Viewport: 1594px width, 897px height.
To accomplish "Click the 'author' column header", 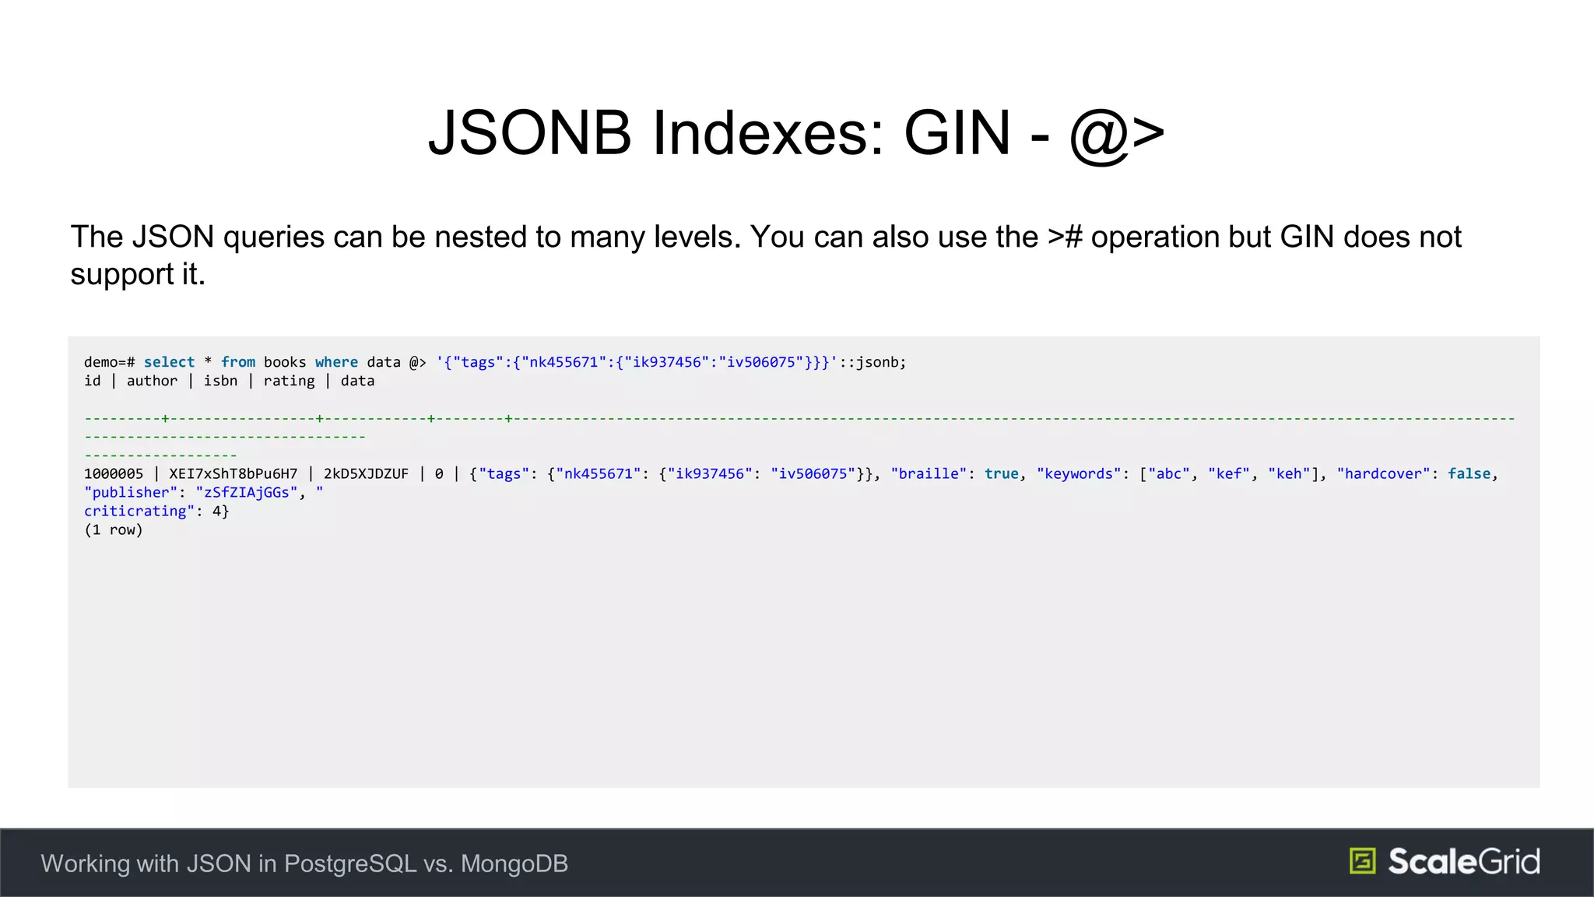I will coord(152,381).
